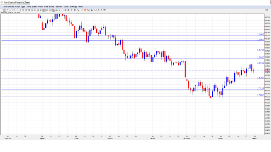The width and height of the screenshot is (271, 152).
Task: Click the 1.5117 horizontal line label
Action: pyautogui.click(x=260, y=88)
